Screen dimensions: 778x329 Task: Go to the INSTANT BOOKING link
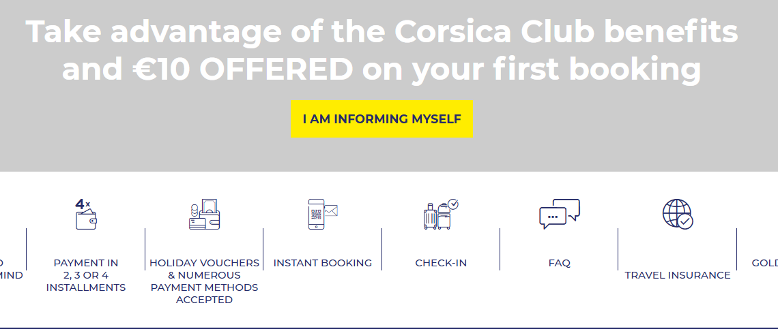323,263
